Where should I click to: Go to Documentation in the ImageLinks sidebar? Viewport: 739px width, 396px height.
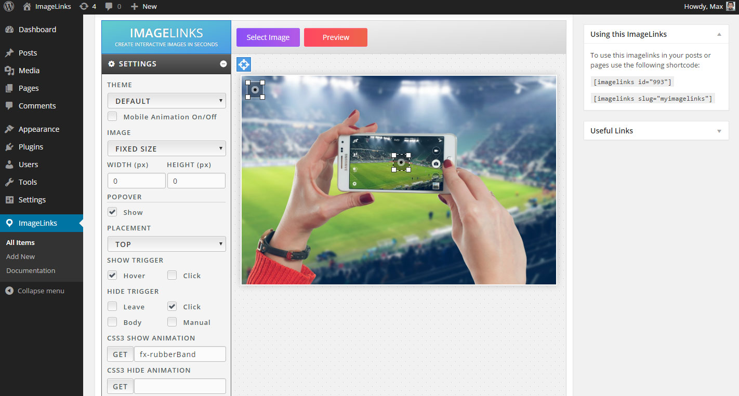tap(30, 270)
